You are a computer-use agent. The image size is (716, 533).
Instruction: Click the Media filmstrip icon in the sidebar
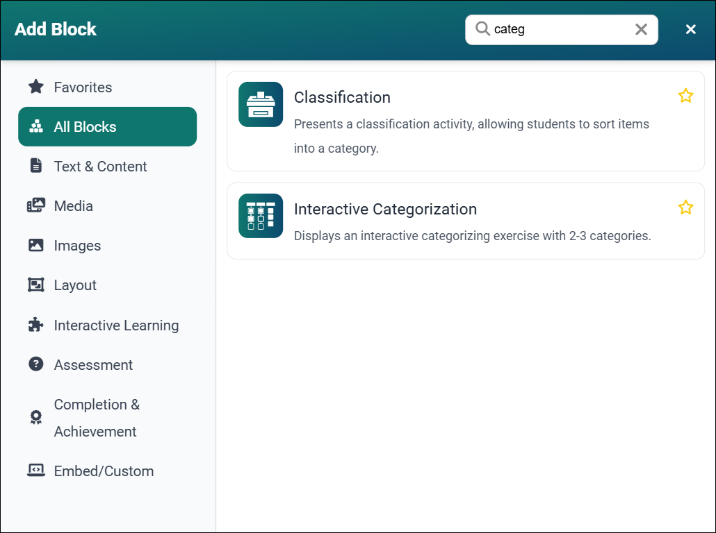35,205
